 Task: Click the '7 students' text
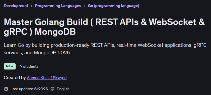(x=29, y=66)
